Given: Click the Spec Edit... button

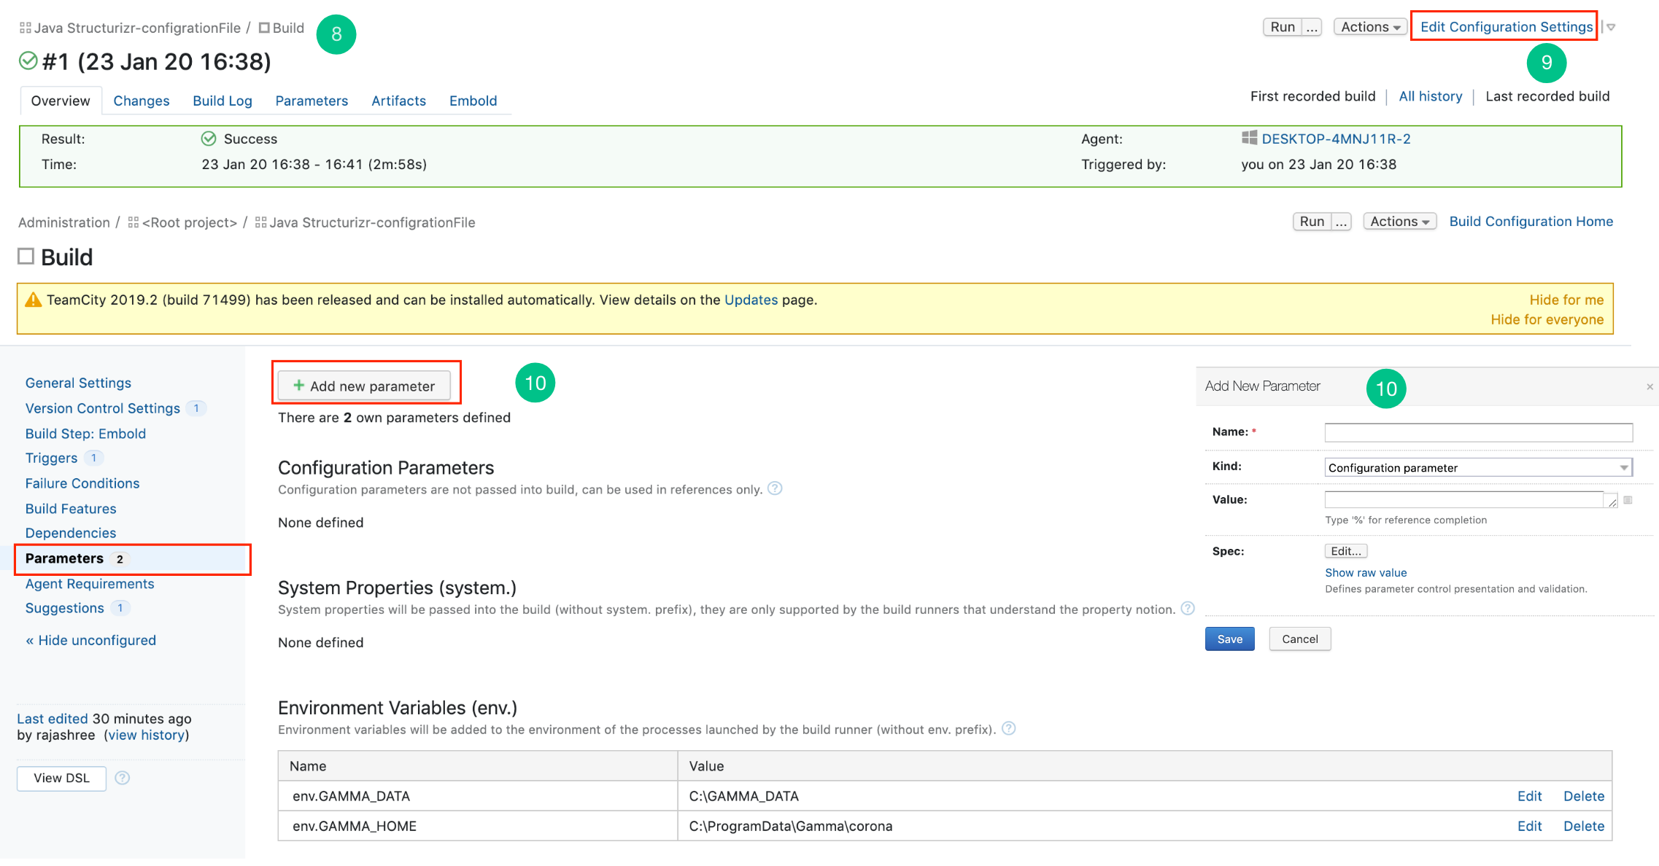Looking at the screenshot, I should (x=1346, y=551).
